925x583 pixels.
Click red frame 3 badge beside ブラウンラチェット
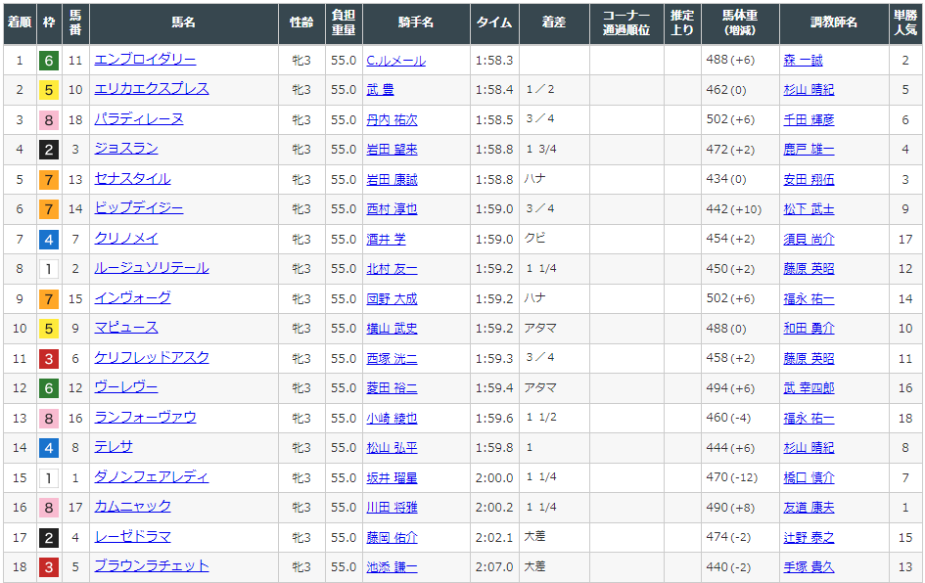[48, 566]
